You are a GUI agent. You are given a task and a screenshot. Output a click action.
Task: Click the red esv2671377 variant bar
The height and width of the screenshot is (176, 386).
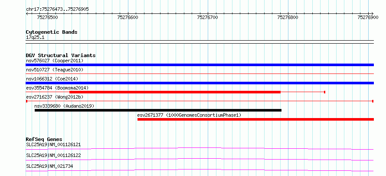pyautogui.click(x=255, y=119)
